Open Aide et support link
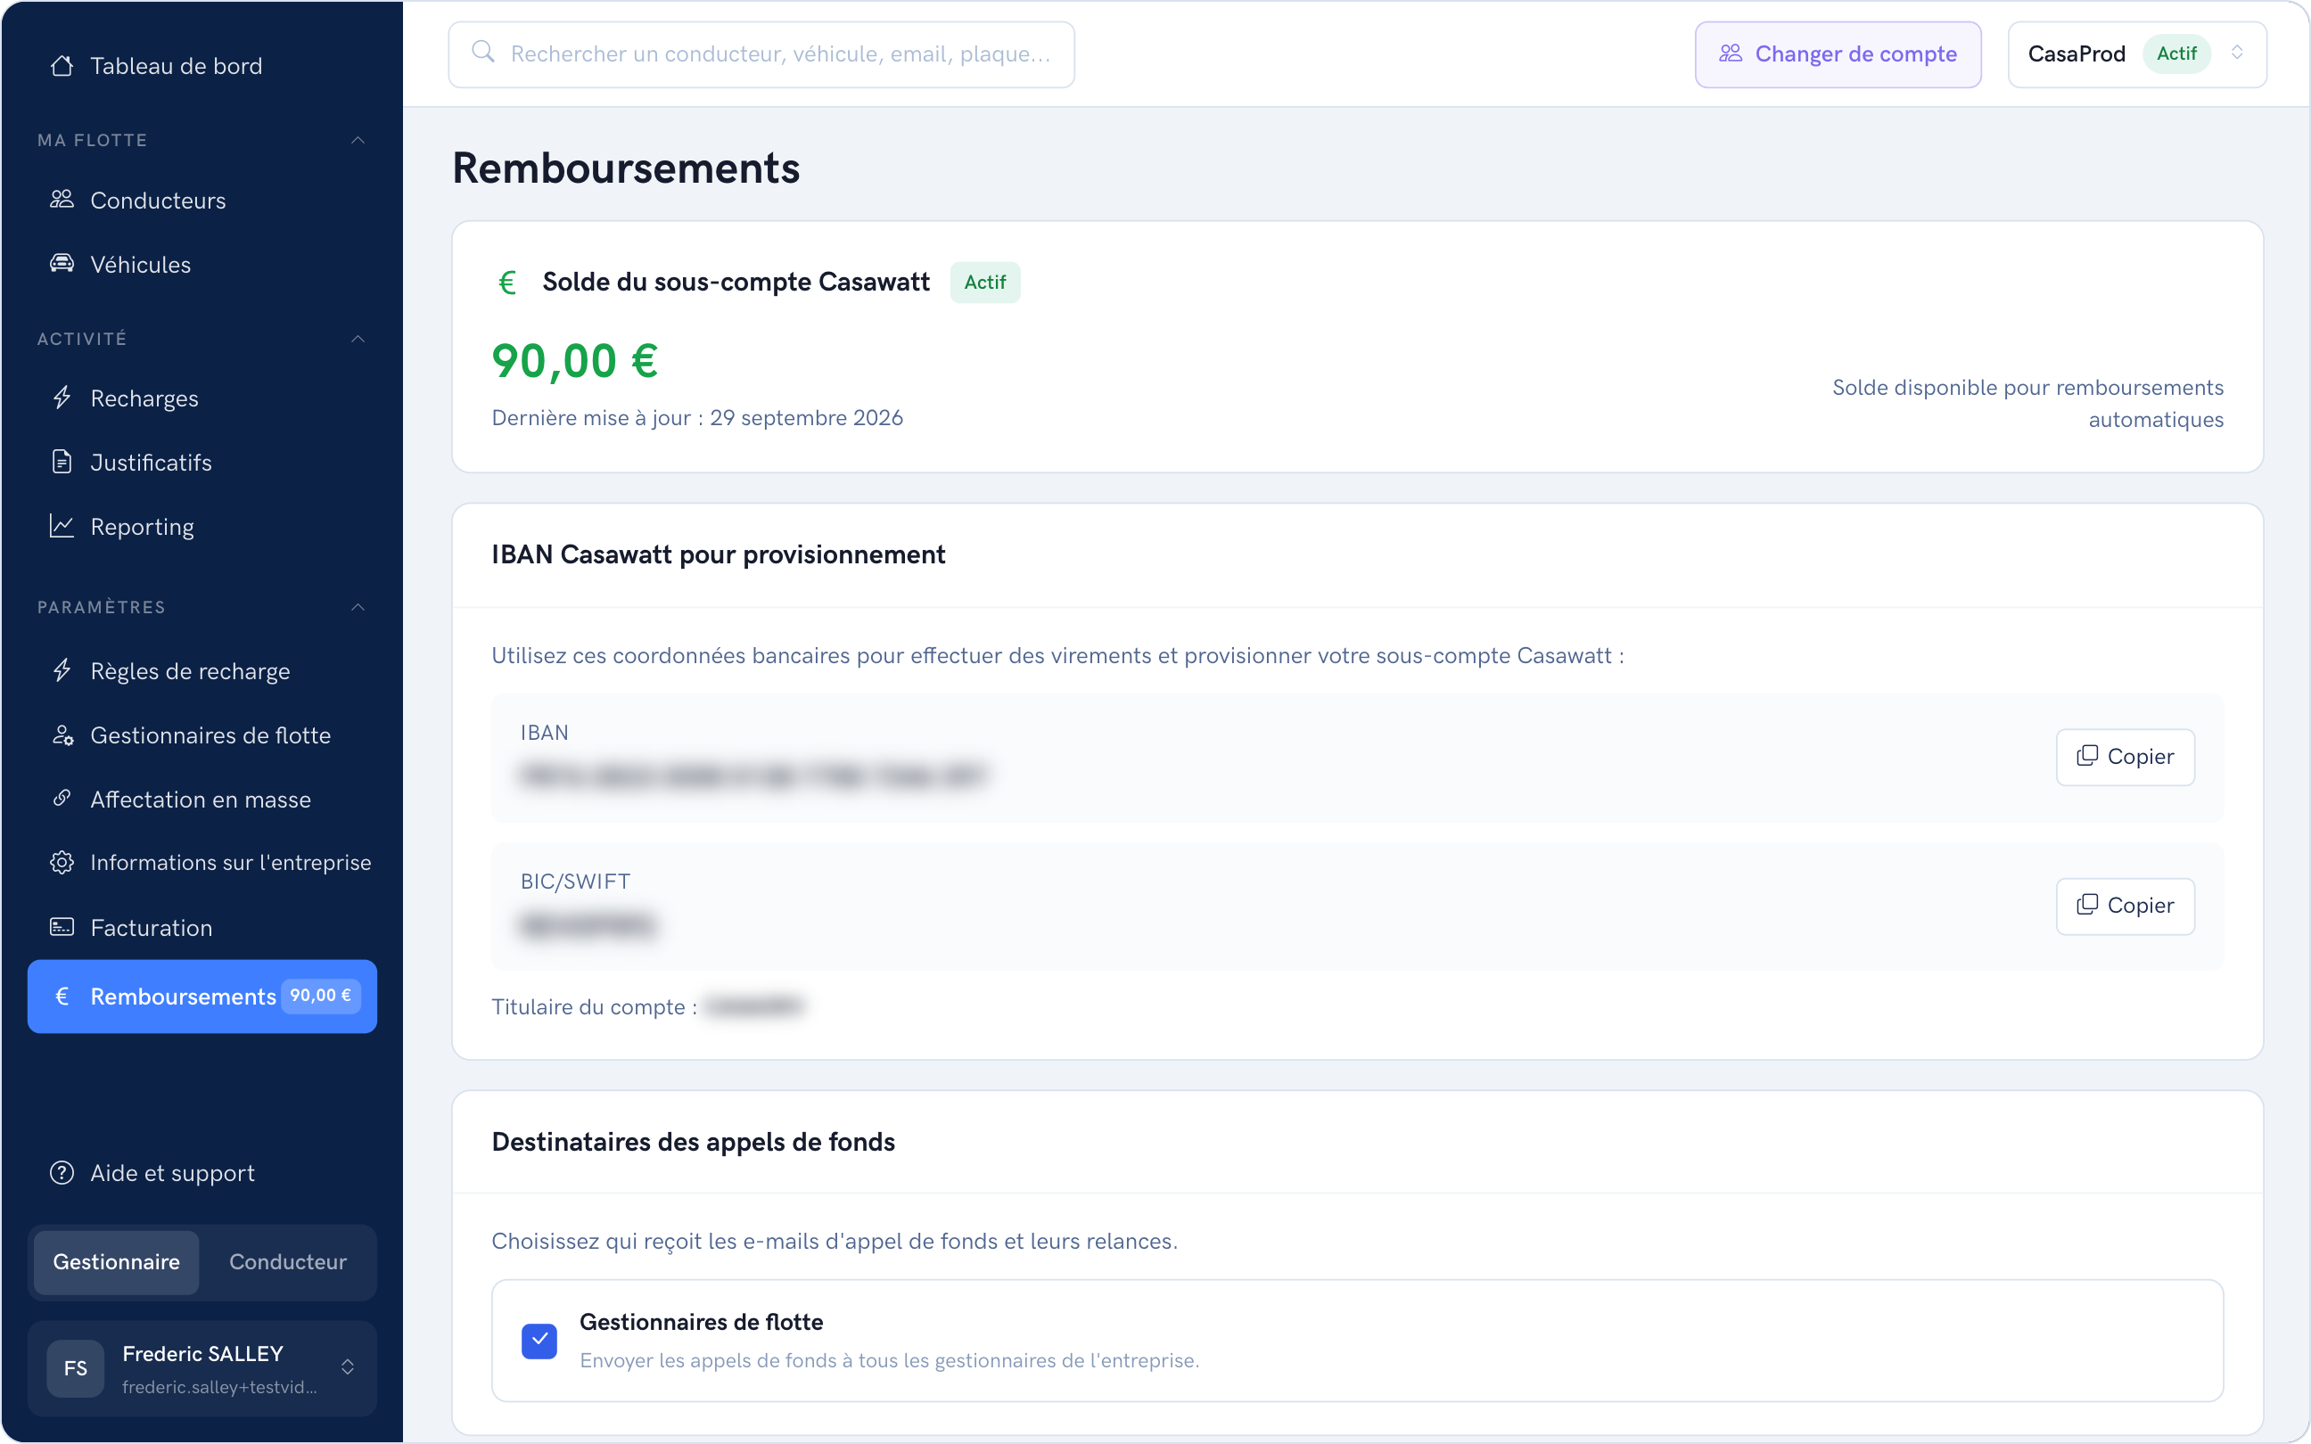 (202, 1173)
